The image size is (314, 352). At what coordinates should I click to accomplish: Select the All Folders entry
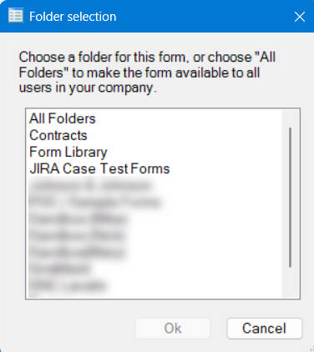(63, 118)
